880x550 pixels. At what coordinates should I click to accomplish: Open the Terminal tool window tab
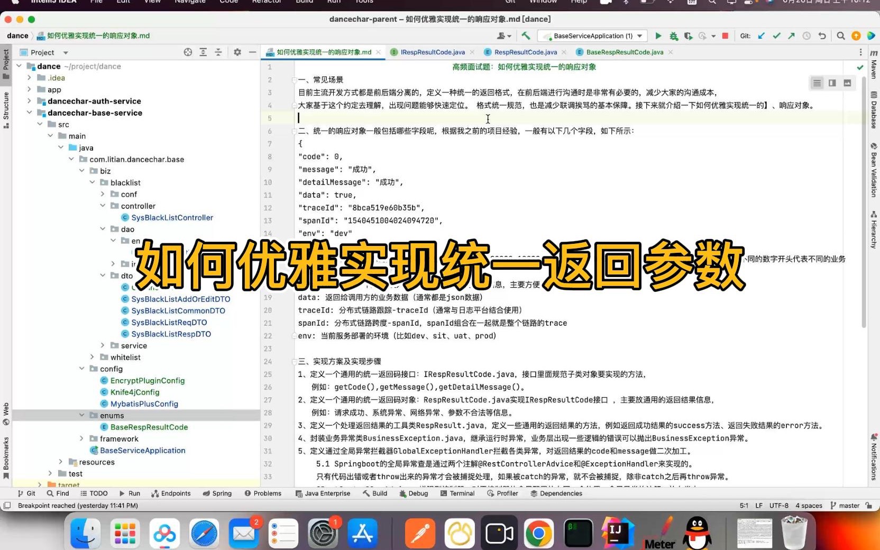pyautogui.click(x=457, y=493)
